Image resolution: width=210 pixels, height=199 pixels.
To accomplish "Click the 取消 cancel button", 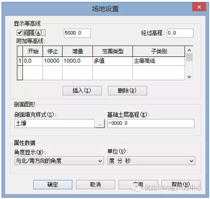I will click(95, 185).
